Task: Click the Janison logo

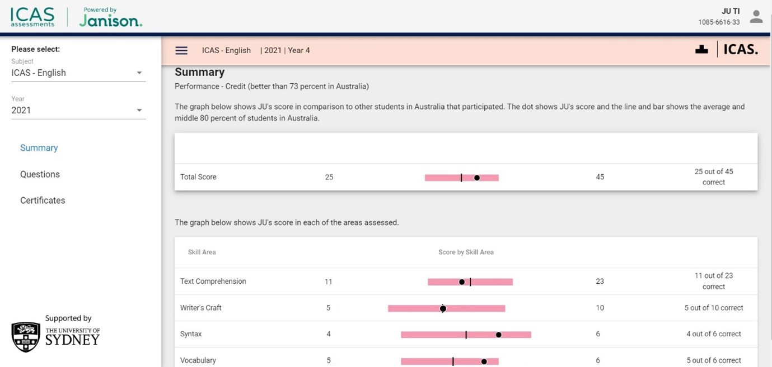Action: 110,18
